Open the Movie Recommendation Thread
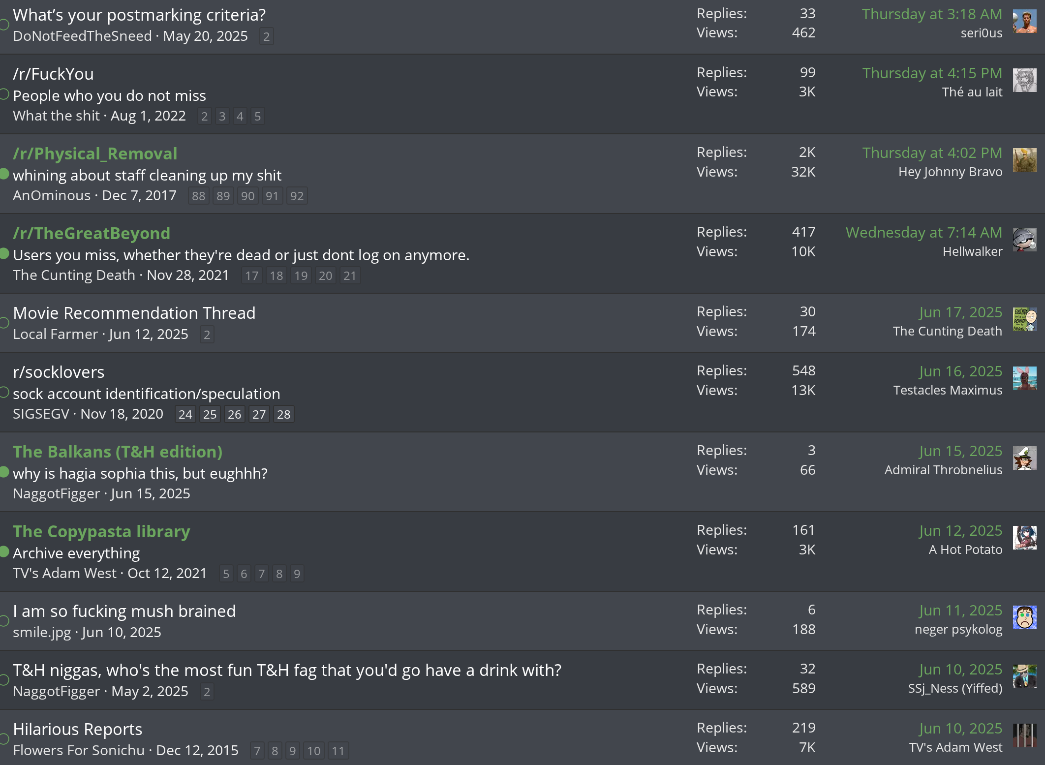 click(x=134, y=313)
